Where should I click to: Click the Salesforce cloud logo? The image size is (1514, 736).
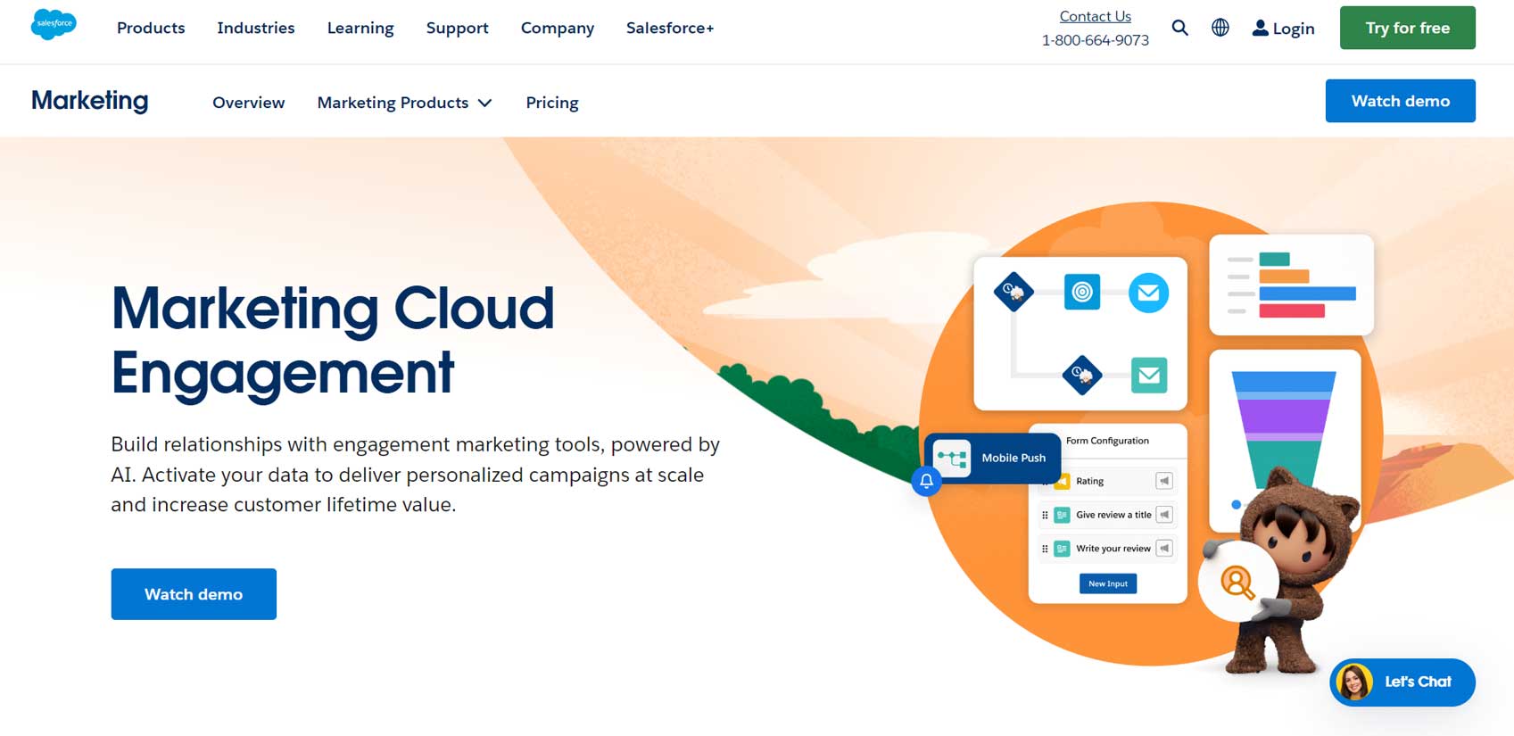(x=54, y=24)
